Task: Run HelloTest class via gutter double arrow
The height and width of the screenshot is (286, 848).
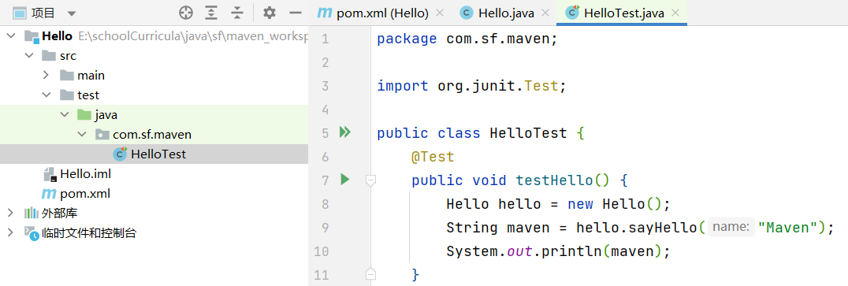Action: [345, 132]
